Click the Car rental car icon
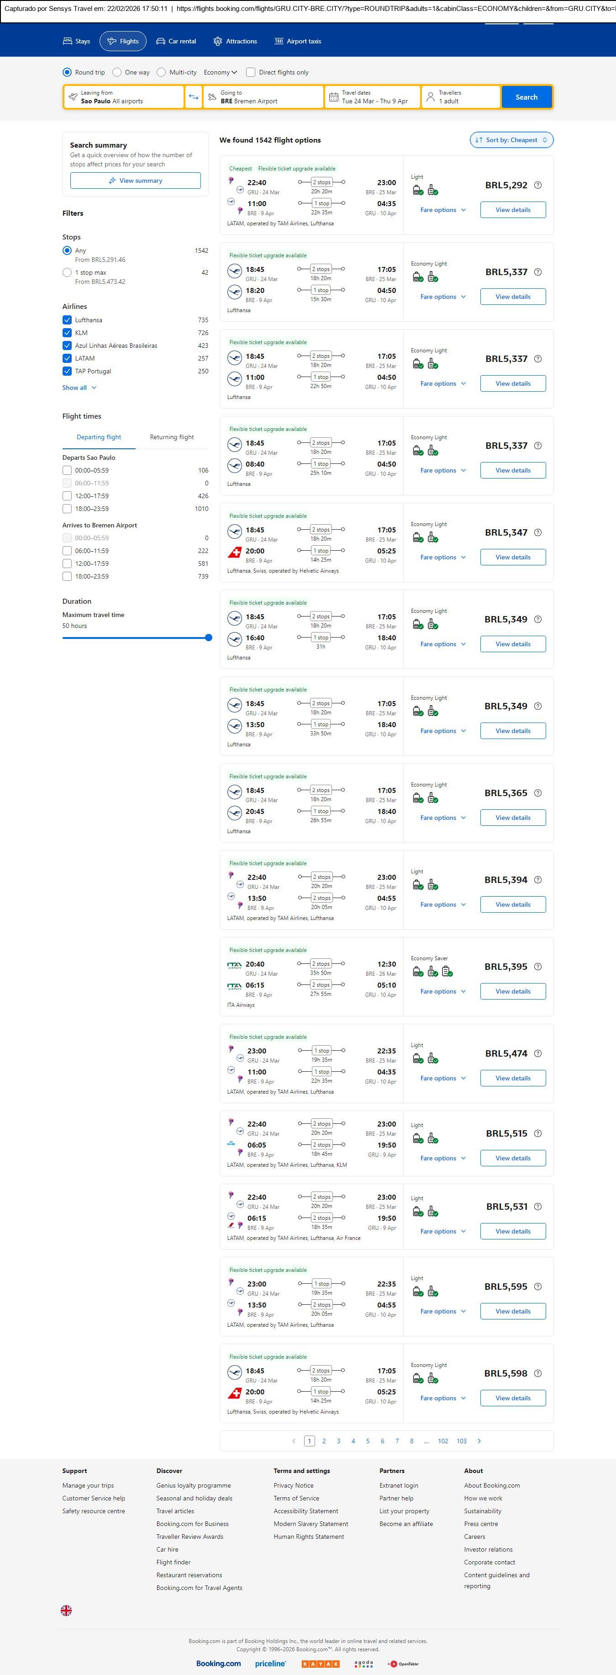 coord(160,42)
